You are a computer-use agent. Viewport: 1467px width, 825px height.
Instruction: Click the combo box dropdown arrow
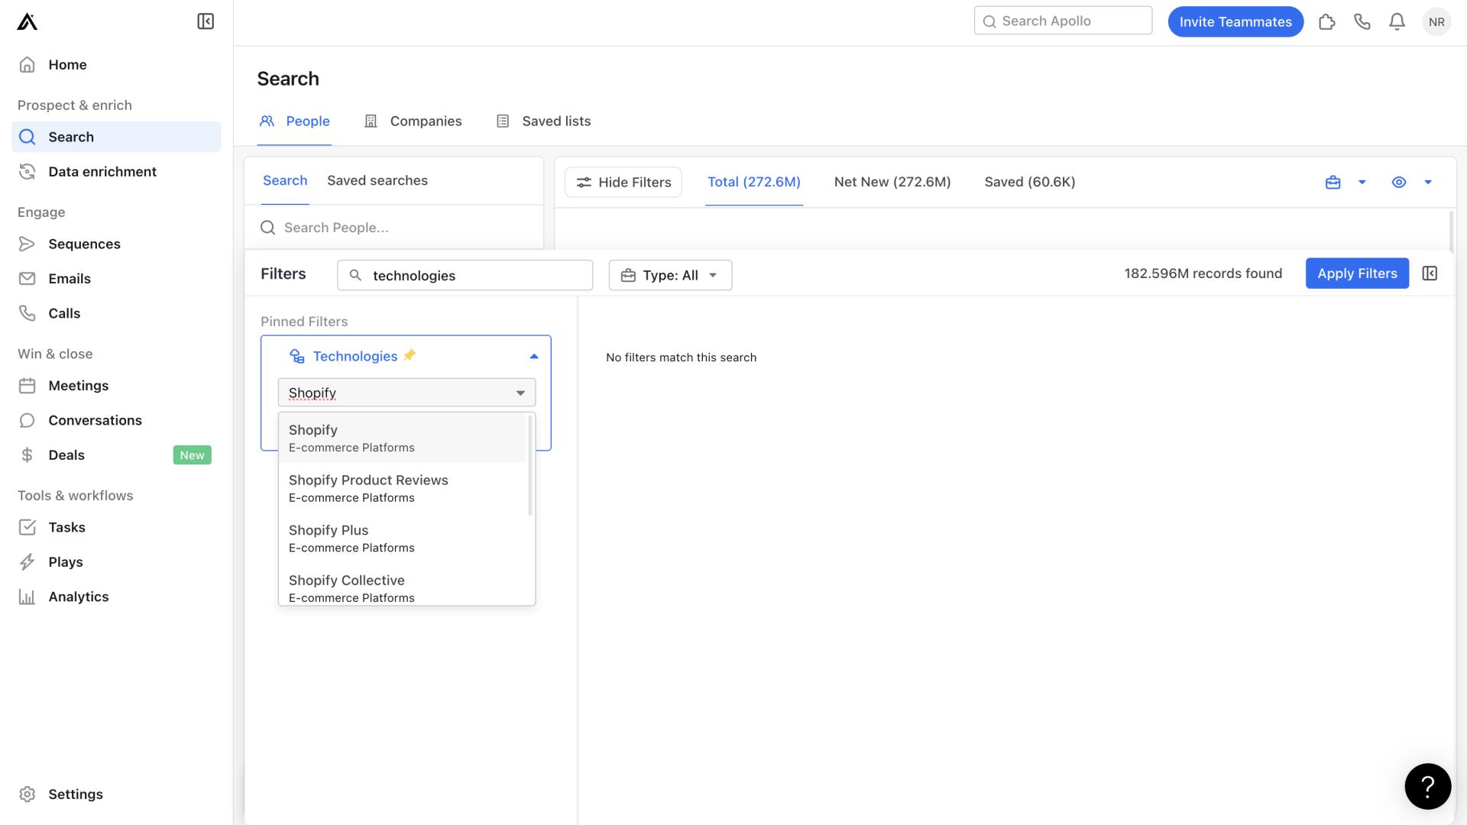[x=520, y=393]
